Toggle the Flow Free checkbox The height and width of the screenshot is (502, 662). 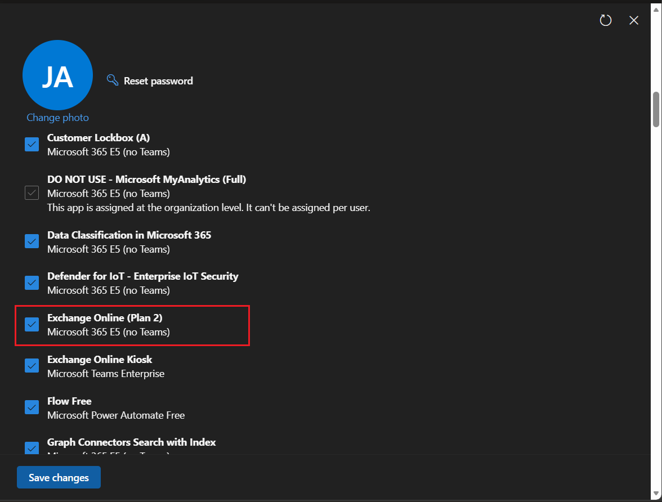(32, 407)
